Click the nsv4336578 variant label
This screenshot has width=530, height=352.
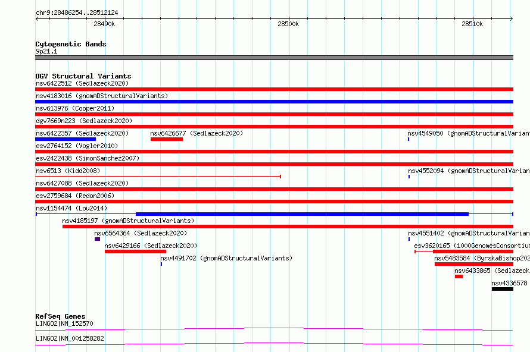(x=509, y=283)
